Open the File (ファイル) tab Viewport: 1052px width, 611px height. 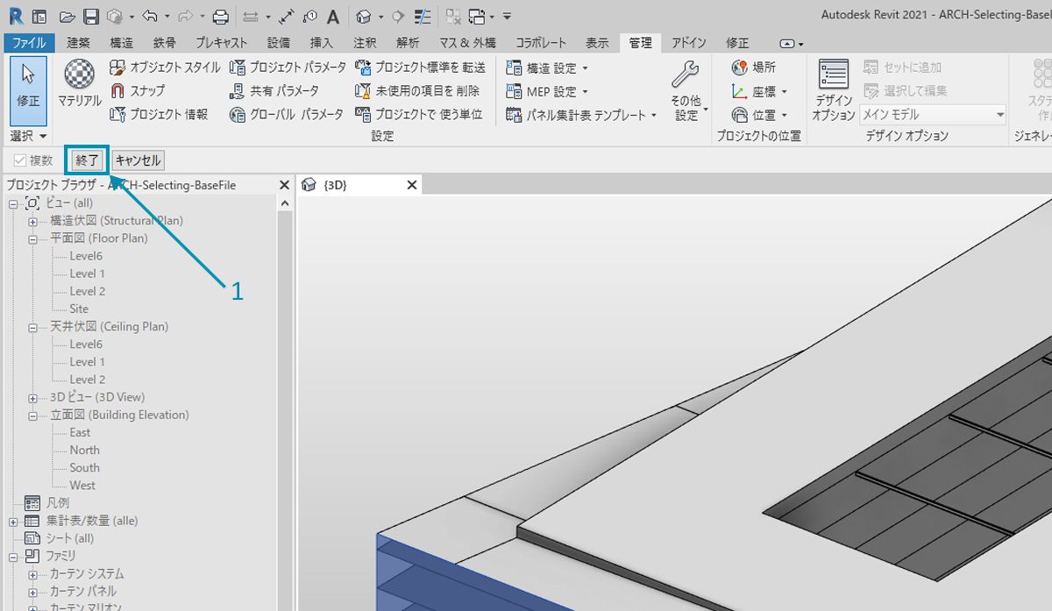click(x=28, y=43)
